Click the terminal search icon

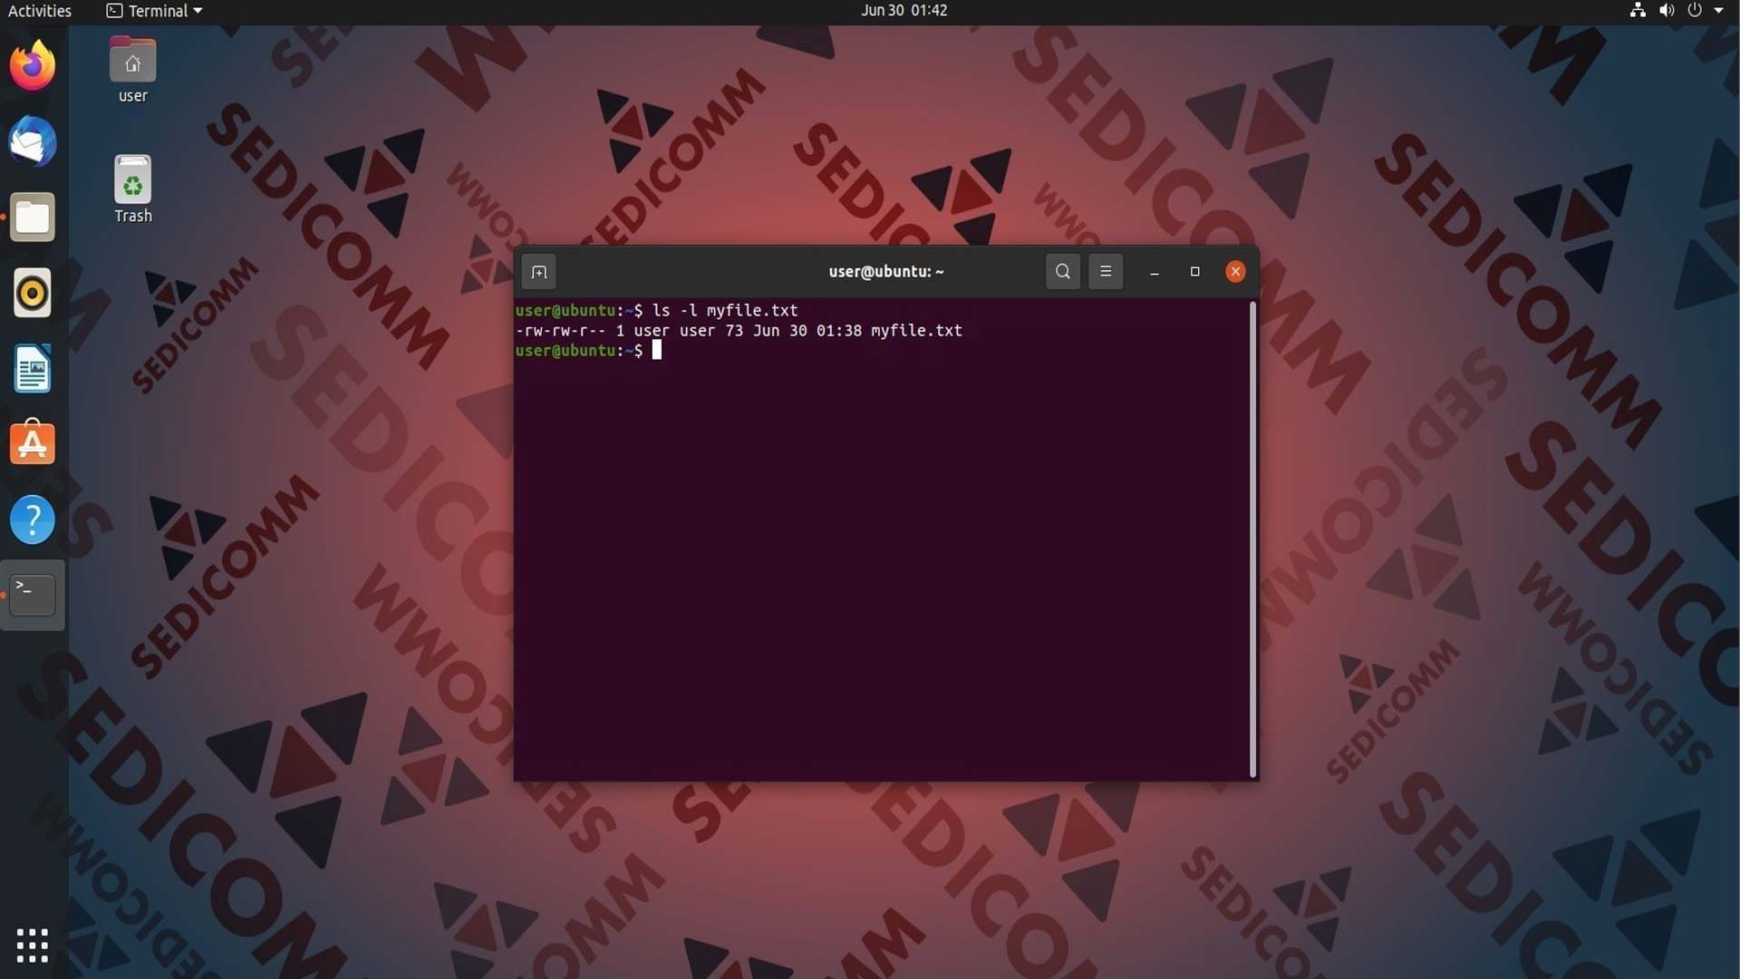[1062, 271]
